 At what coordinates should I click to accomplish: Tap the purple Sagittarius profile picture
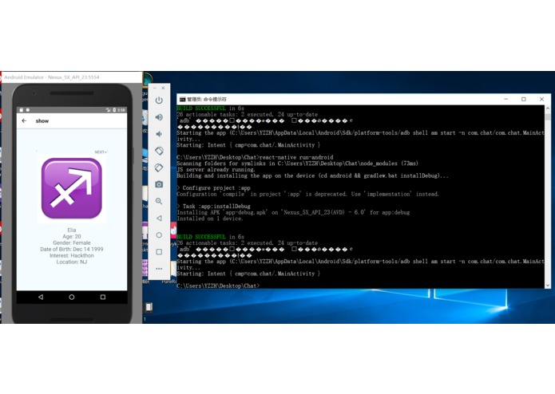tap(72, 188)
